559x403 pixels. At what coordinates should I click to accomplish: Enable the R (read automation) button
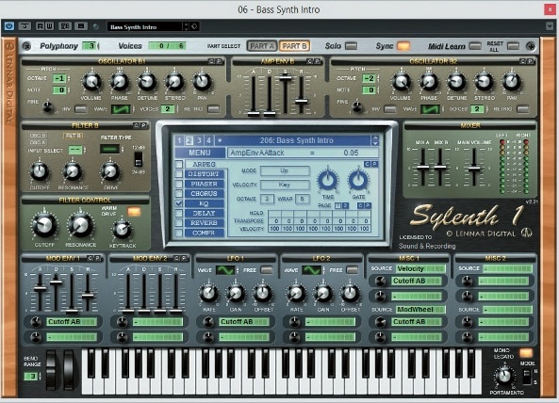point(41,26)
